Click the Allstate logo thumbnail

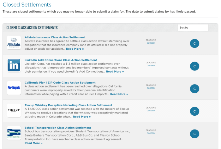click(x=14, y=42)
